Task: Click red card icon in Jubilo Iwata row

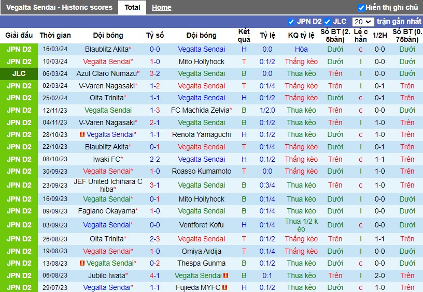Action: click(x=226, y=275)
